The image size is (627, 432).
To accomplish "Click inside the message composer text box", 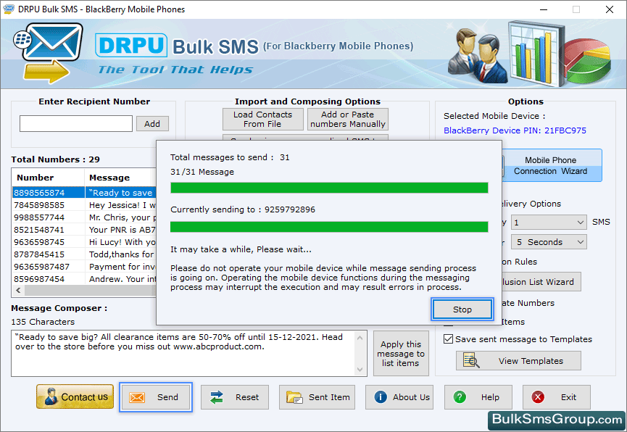I will 183,353.
